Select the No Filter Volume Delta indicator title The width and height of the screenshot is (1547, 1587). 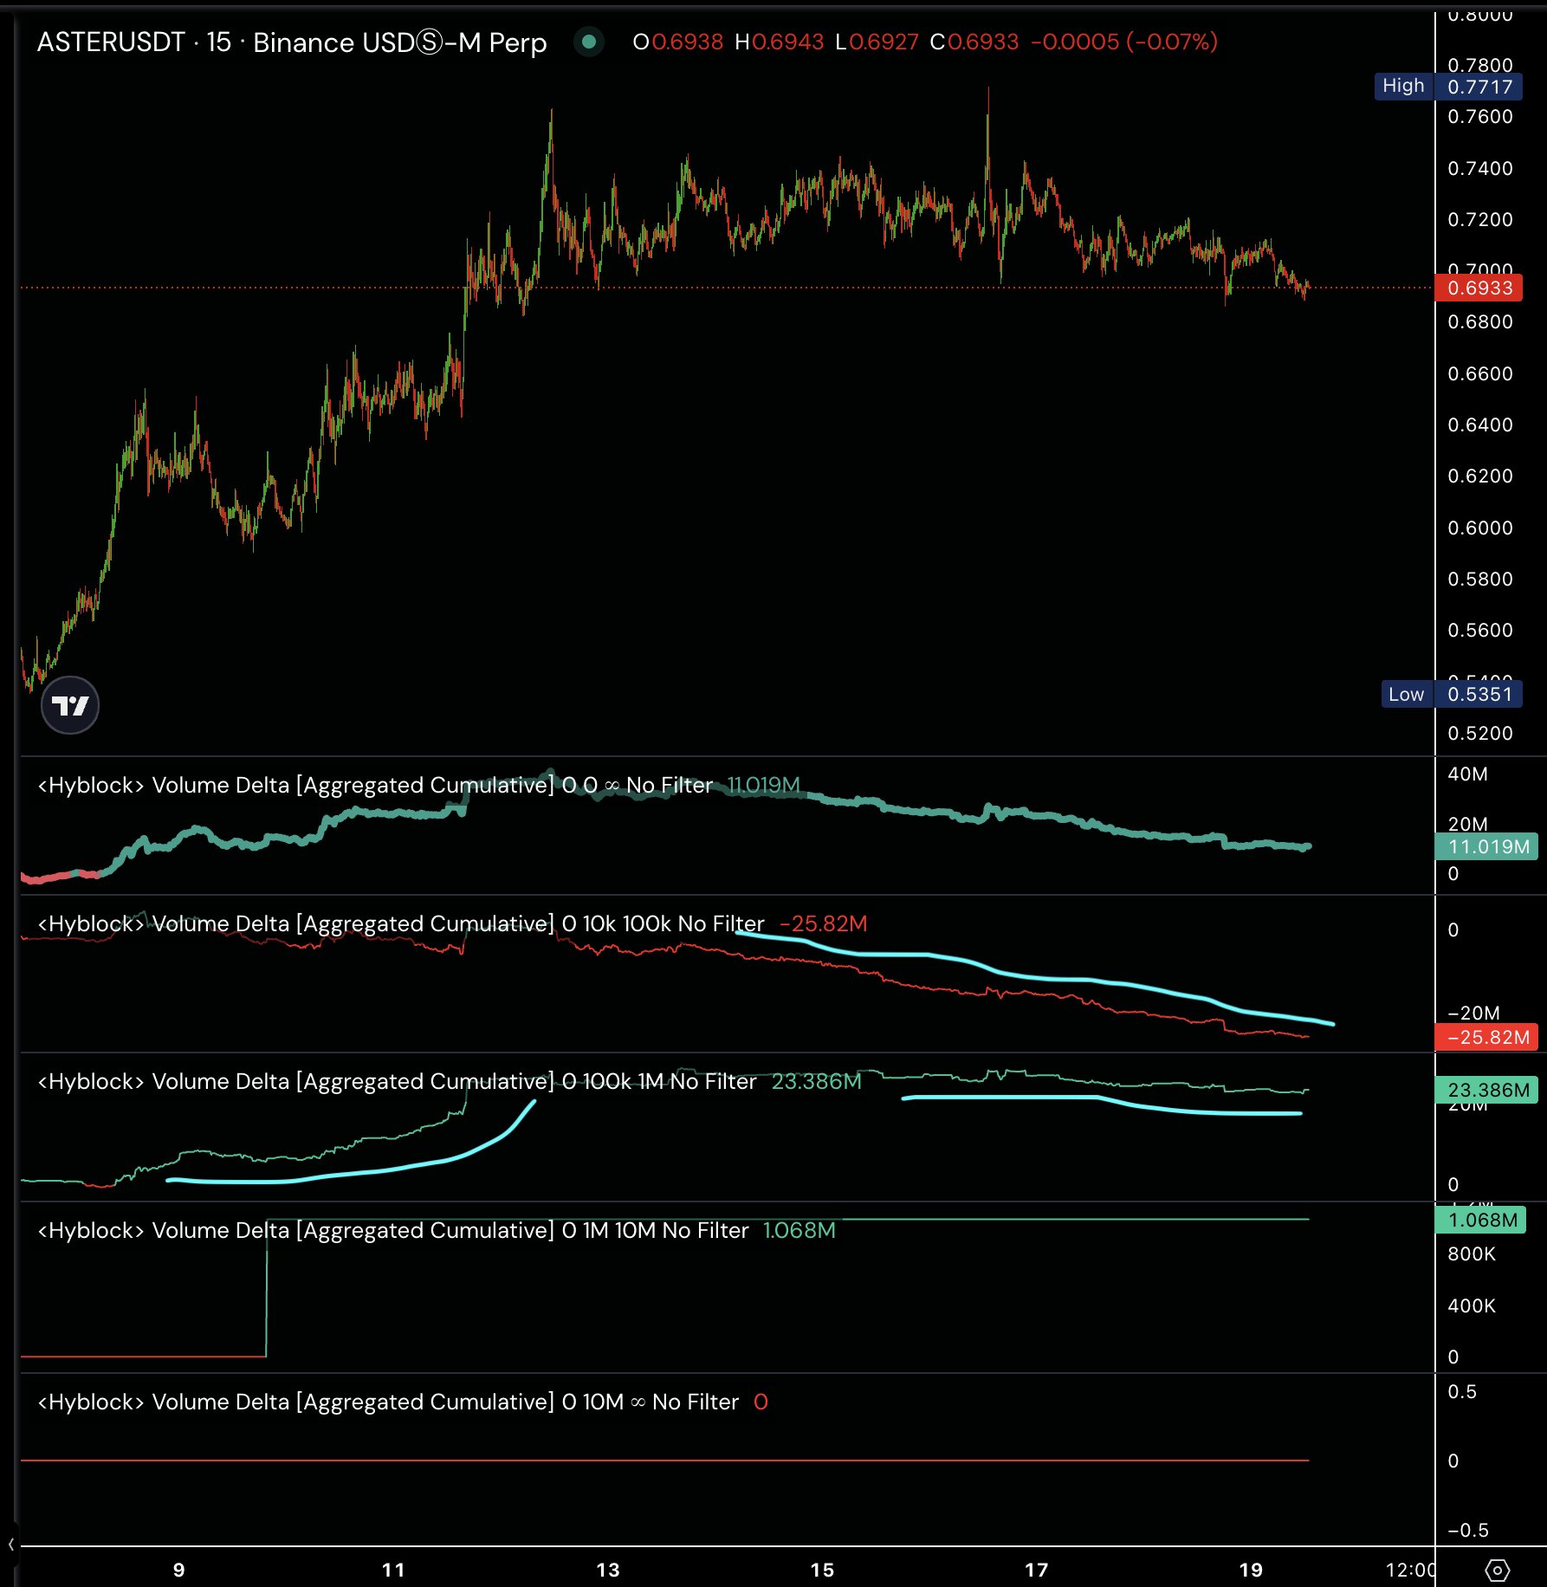coord(375,785)
